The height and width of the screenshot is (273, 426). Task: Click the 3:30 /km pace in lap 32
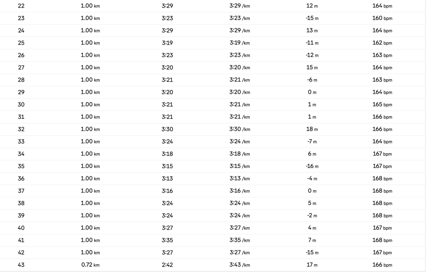point(239,129)
